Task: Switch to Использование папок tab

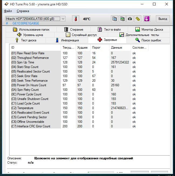Action: click(31, 29)
